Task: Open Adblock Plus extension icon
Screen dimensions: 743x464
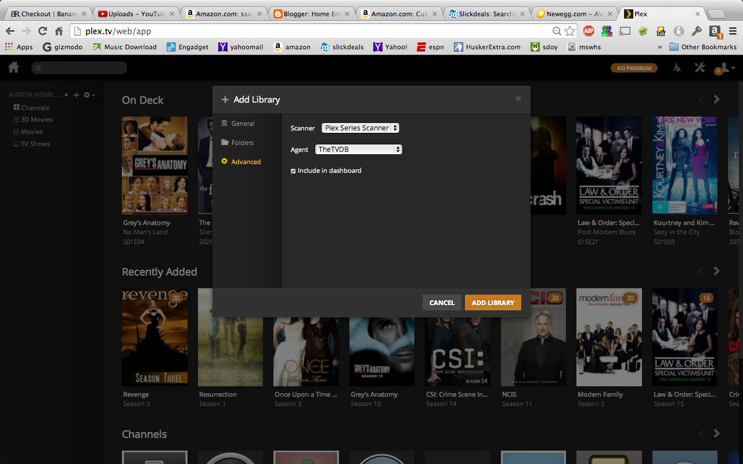Action: coord(589,31)
